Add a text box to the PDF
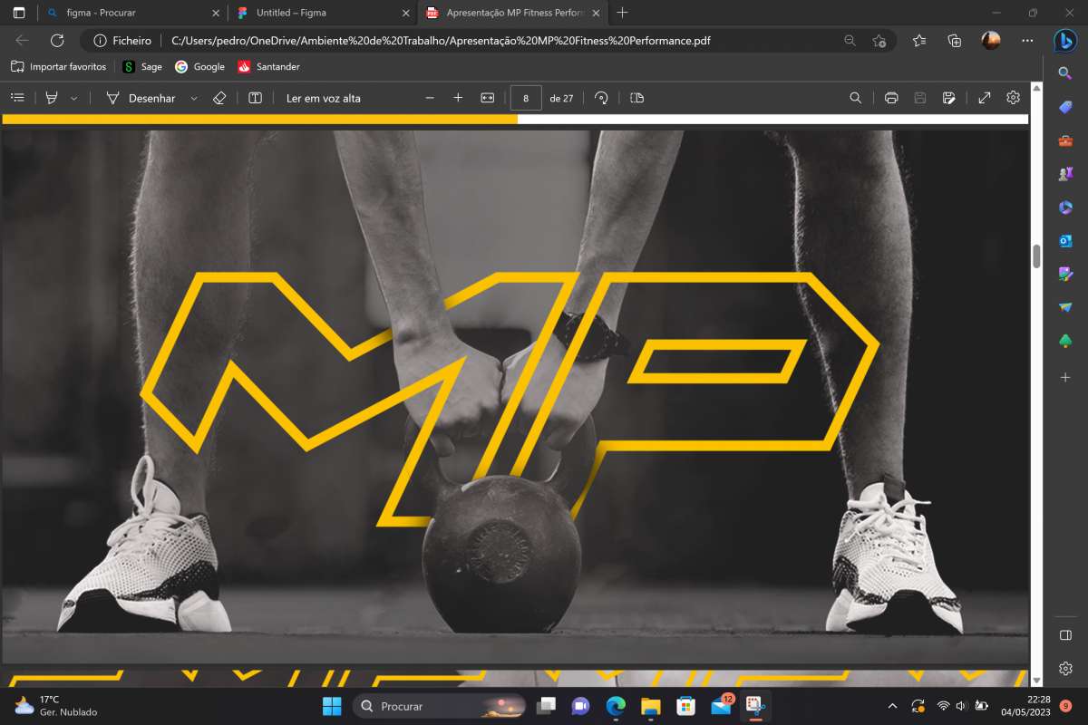This screenshot has width=1088, height=725. pos(256,98)
